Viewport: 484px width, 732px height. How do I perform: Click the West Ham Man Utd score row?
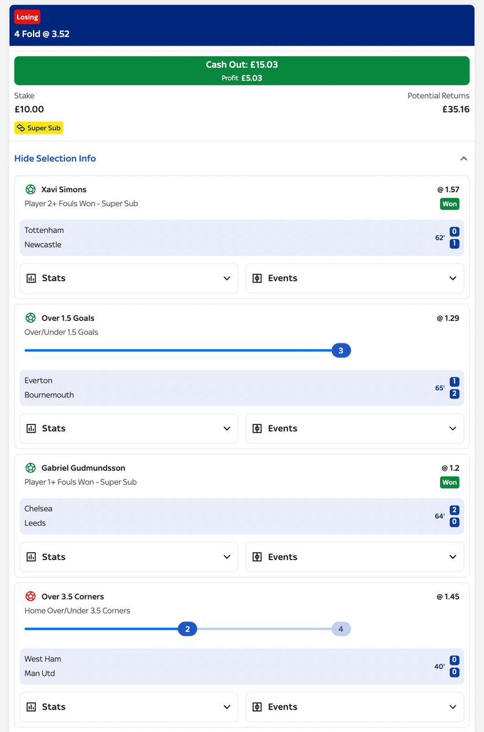pyautogui.click(x=242, y=666)
